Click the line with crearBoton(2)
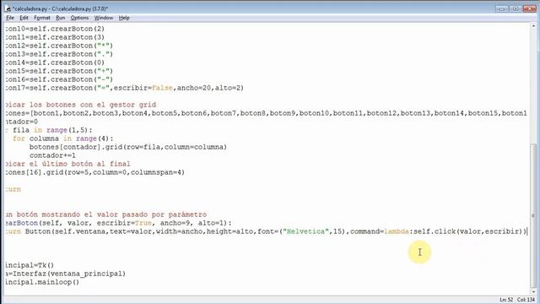 [55, 29]
